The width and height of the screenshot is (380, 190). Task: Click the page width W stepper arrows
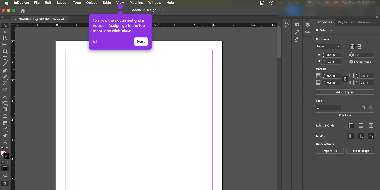324,55
